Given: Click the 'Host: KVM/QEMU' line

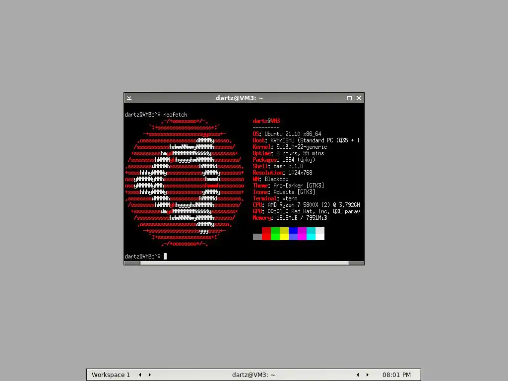Looking at the screenshot, I should point(306,140).
